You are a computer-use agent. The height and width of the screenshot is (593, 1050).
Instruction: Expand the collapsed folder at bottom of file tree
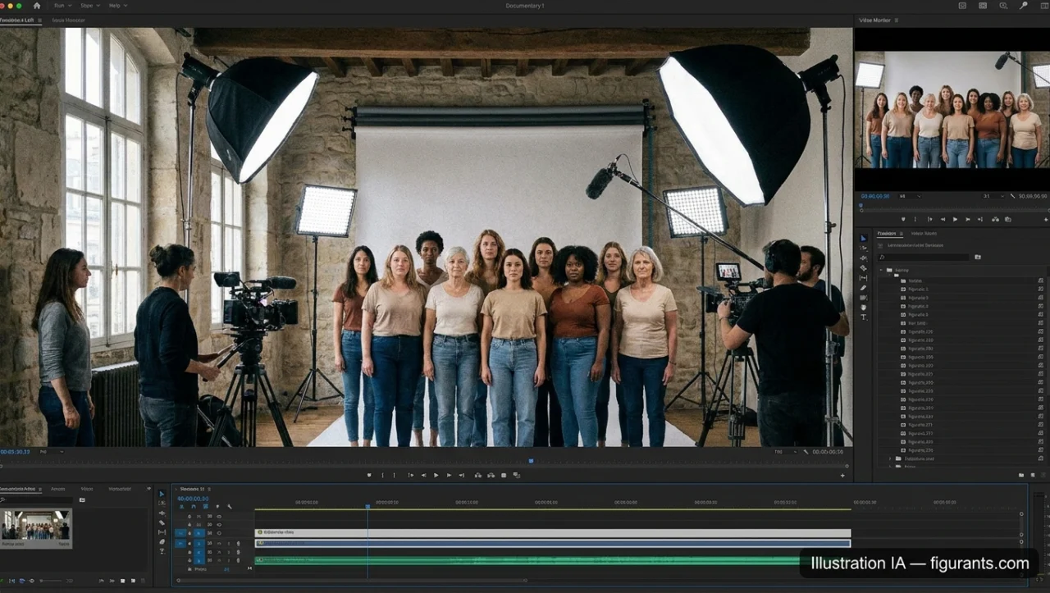point(890,458)
